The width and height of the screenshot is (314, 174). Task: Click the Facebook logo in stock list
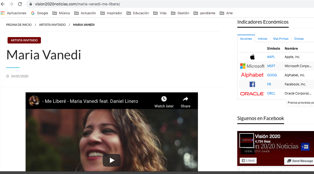click(252, 84)
